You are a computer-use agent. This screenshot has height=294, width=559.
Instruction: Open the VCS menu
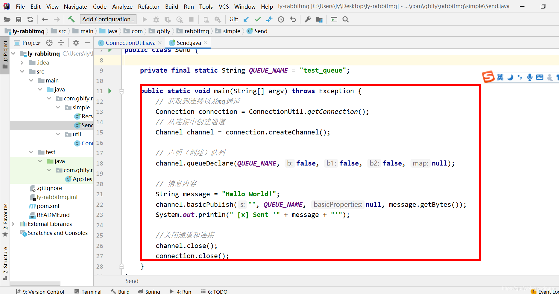click(224, 7)
